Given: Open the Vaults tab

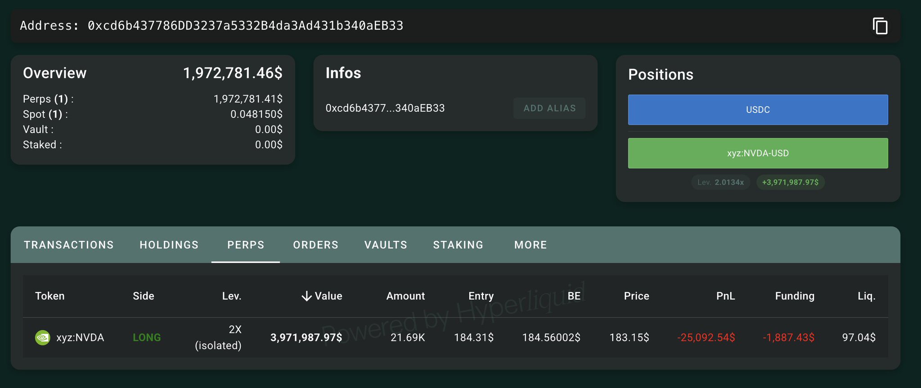Looking at the screenshot, I should pyautogui.click(x=386, y=245).
